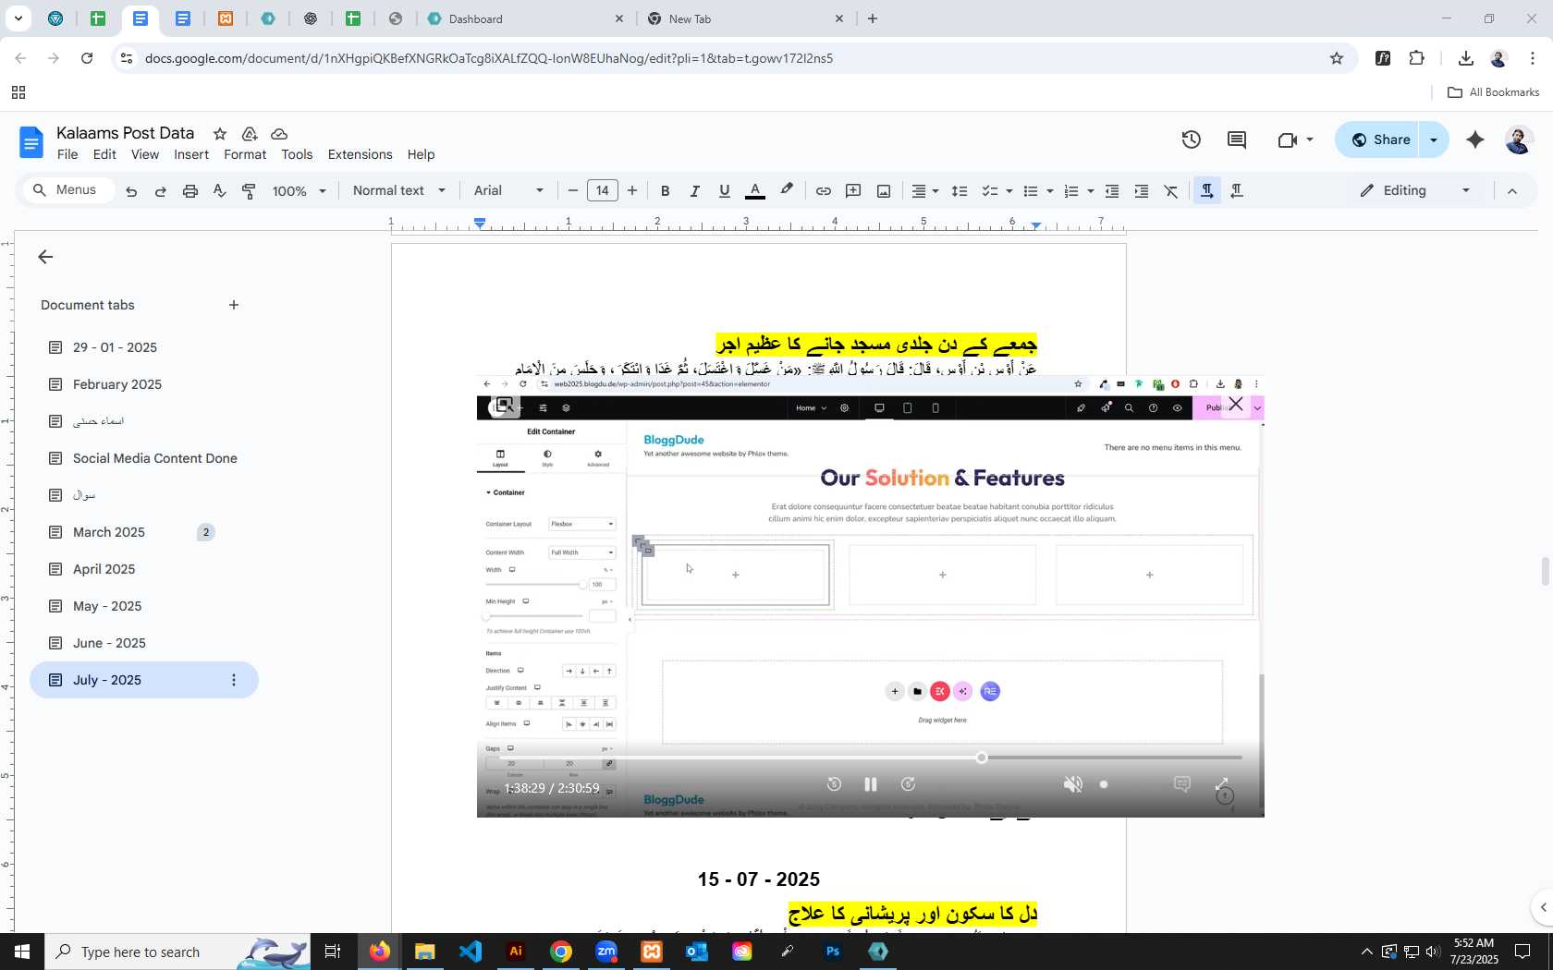Activate spelling and grammar check icon
Image resolution: width=1553 pixels, height=970 pixels.
pos(219,191)
